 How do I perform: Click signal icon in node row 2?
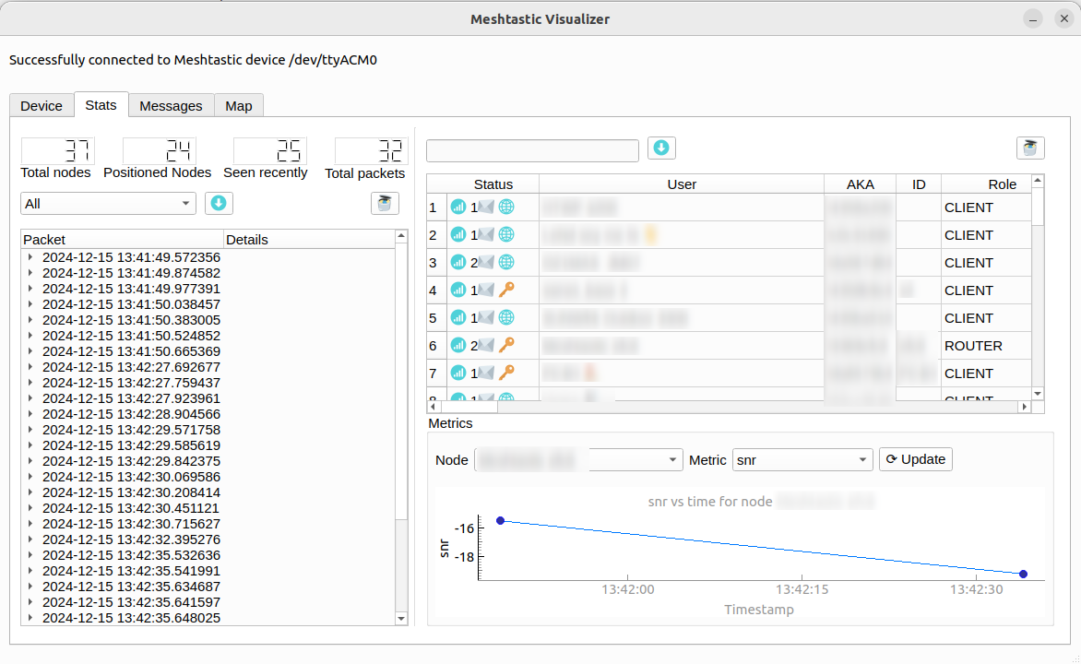[x=458, y=234]
